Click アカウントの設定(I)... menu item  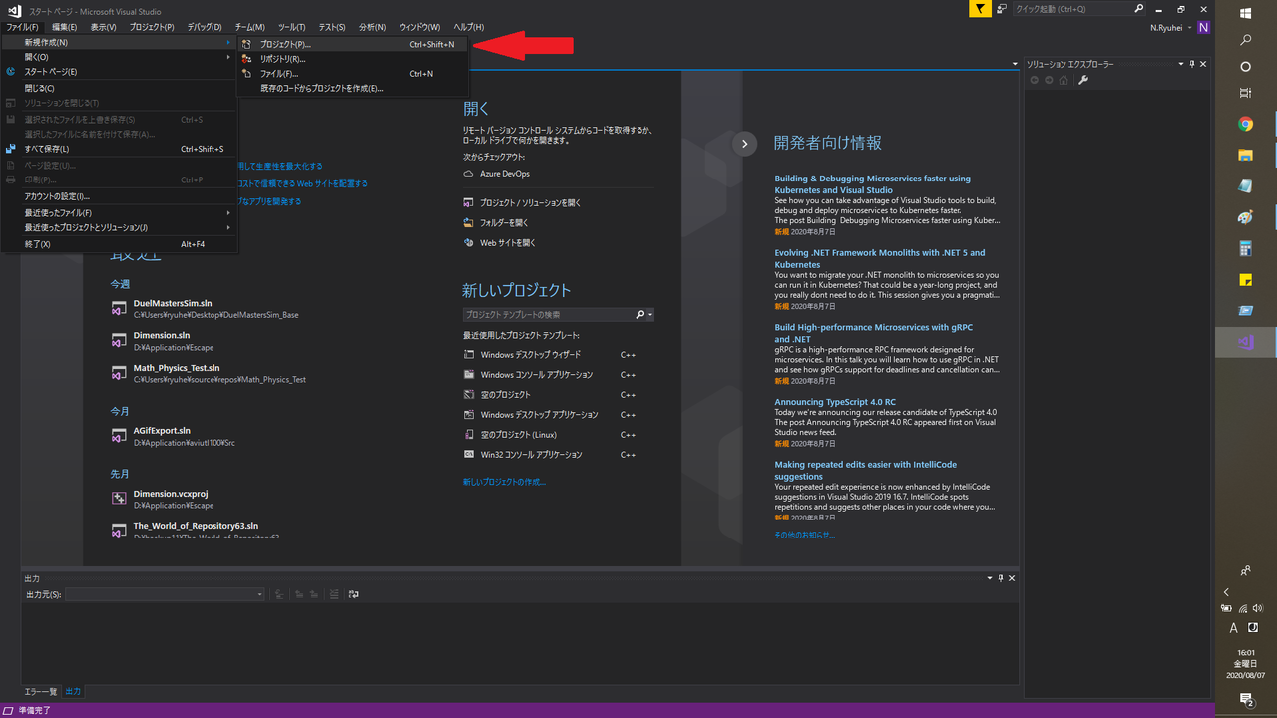pos(120,196)
